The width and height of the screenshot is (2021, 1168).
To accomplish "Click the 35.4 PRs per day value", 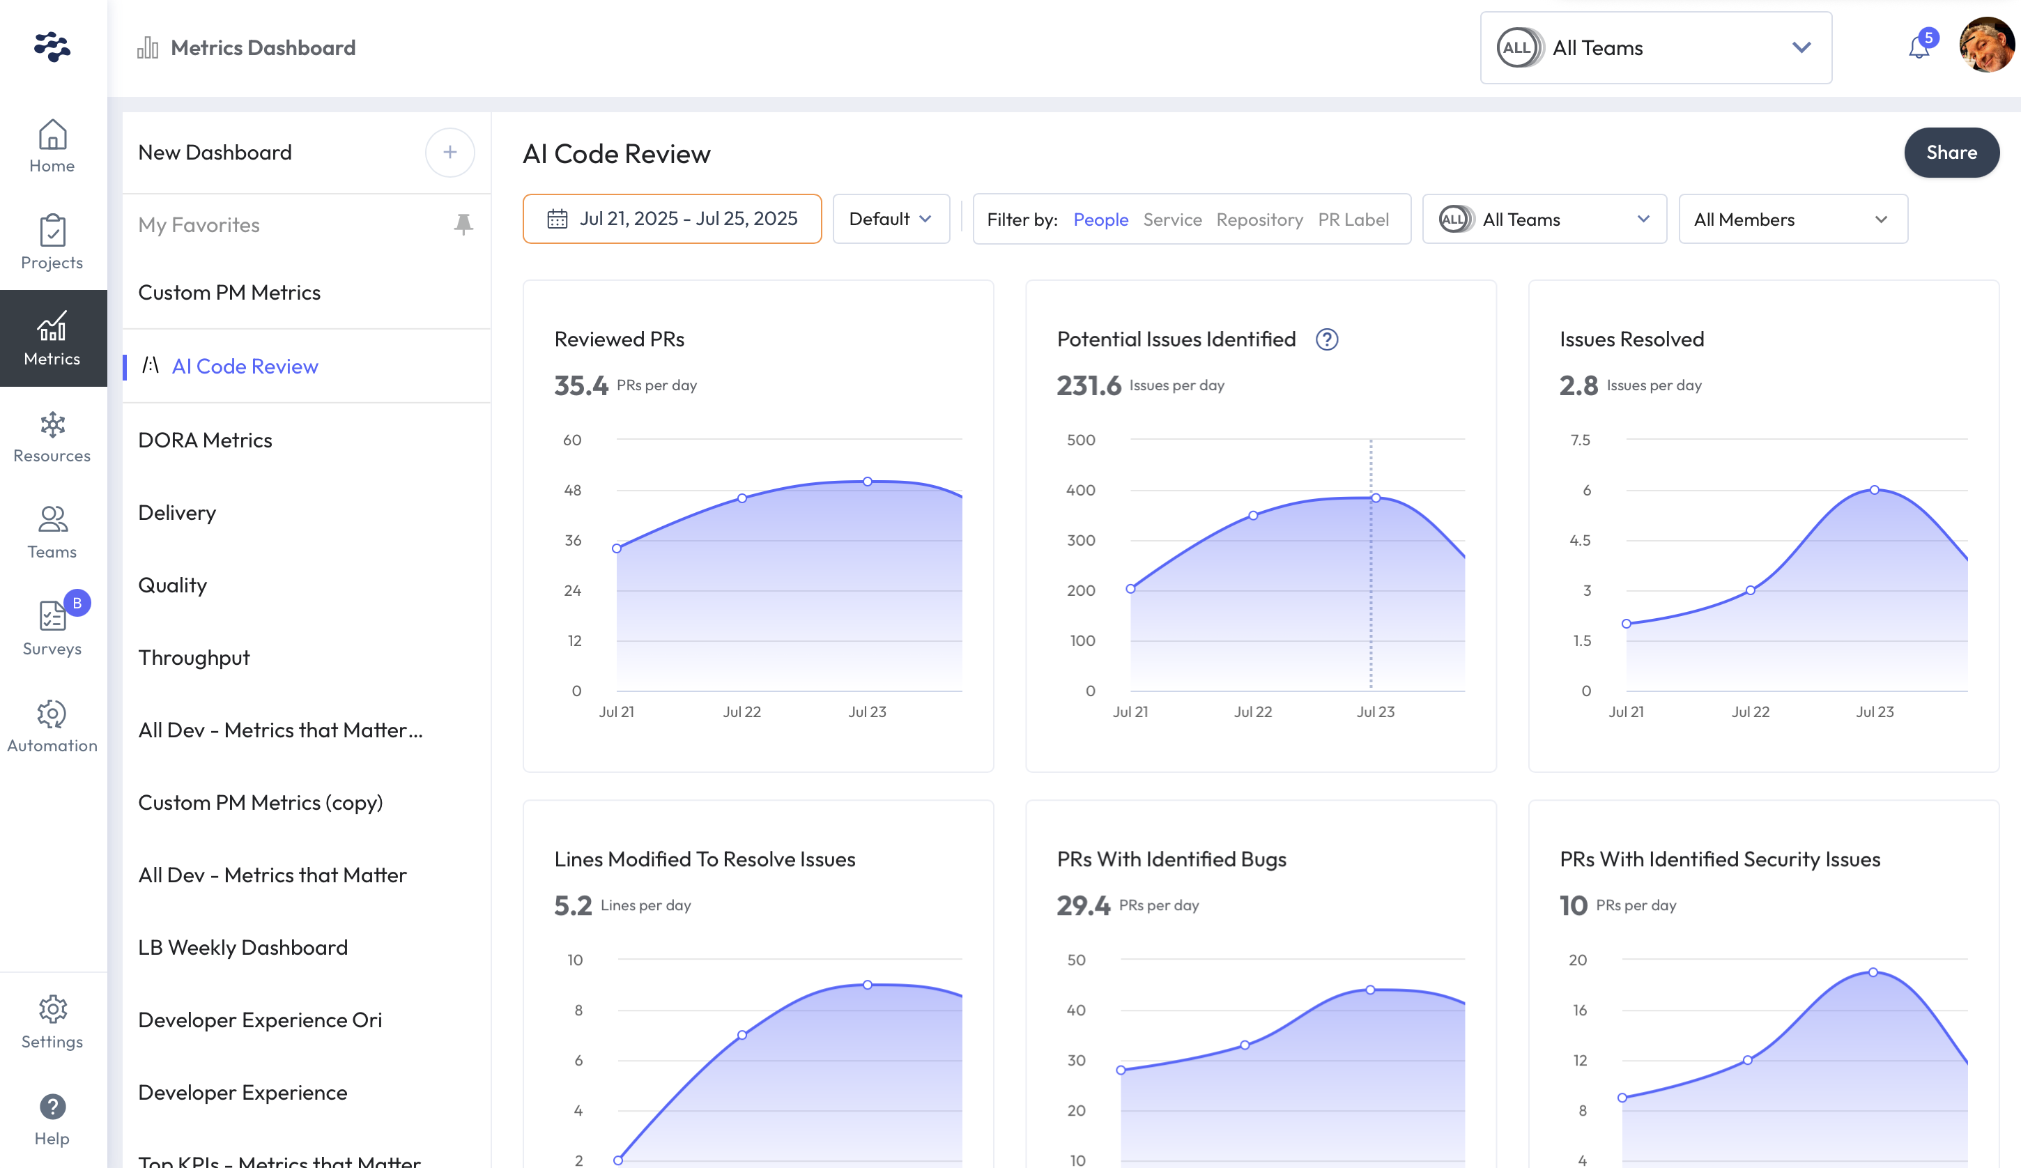I will 626,385.
